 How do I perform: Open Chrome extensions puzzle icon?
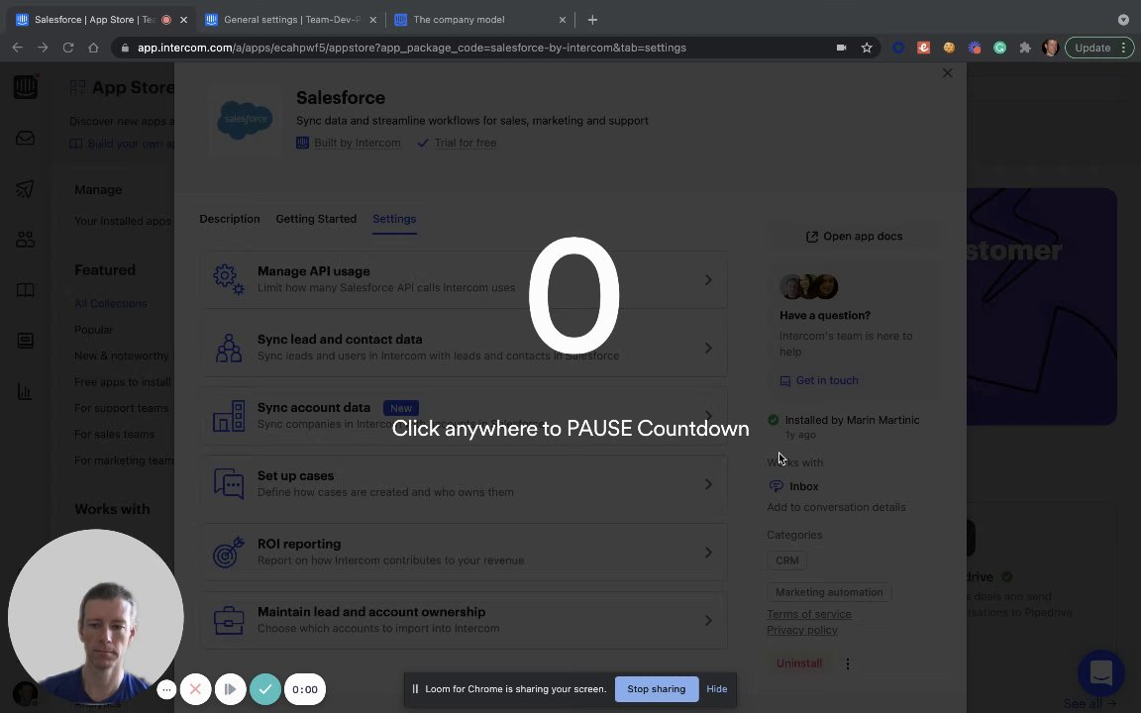tap(1024, 48)
